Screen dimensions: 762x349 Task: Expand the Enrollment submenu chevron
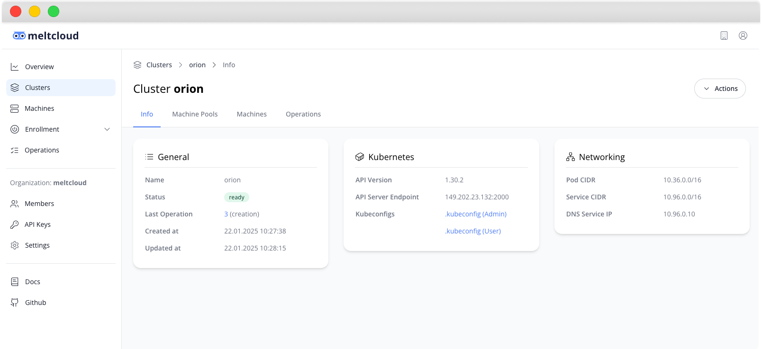(107, 129)
